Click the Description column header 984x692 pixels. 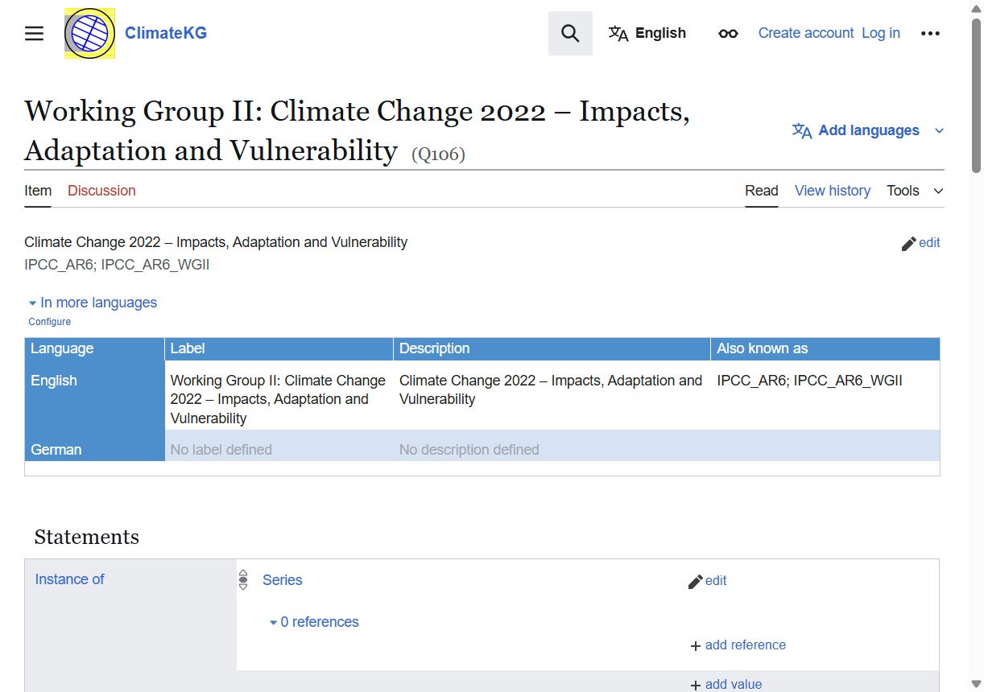click(x=552, y=349)
